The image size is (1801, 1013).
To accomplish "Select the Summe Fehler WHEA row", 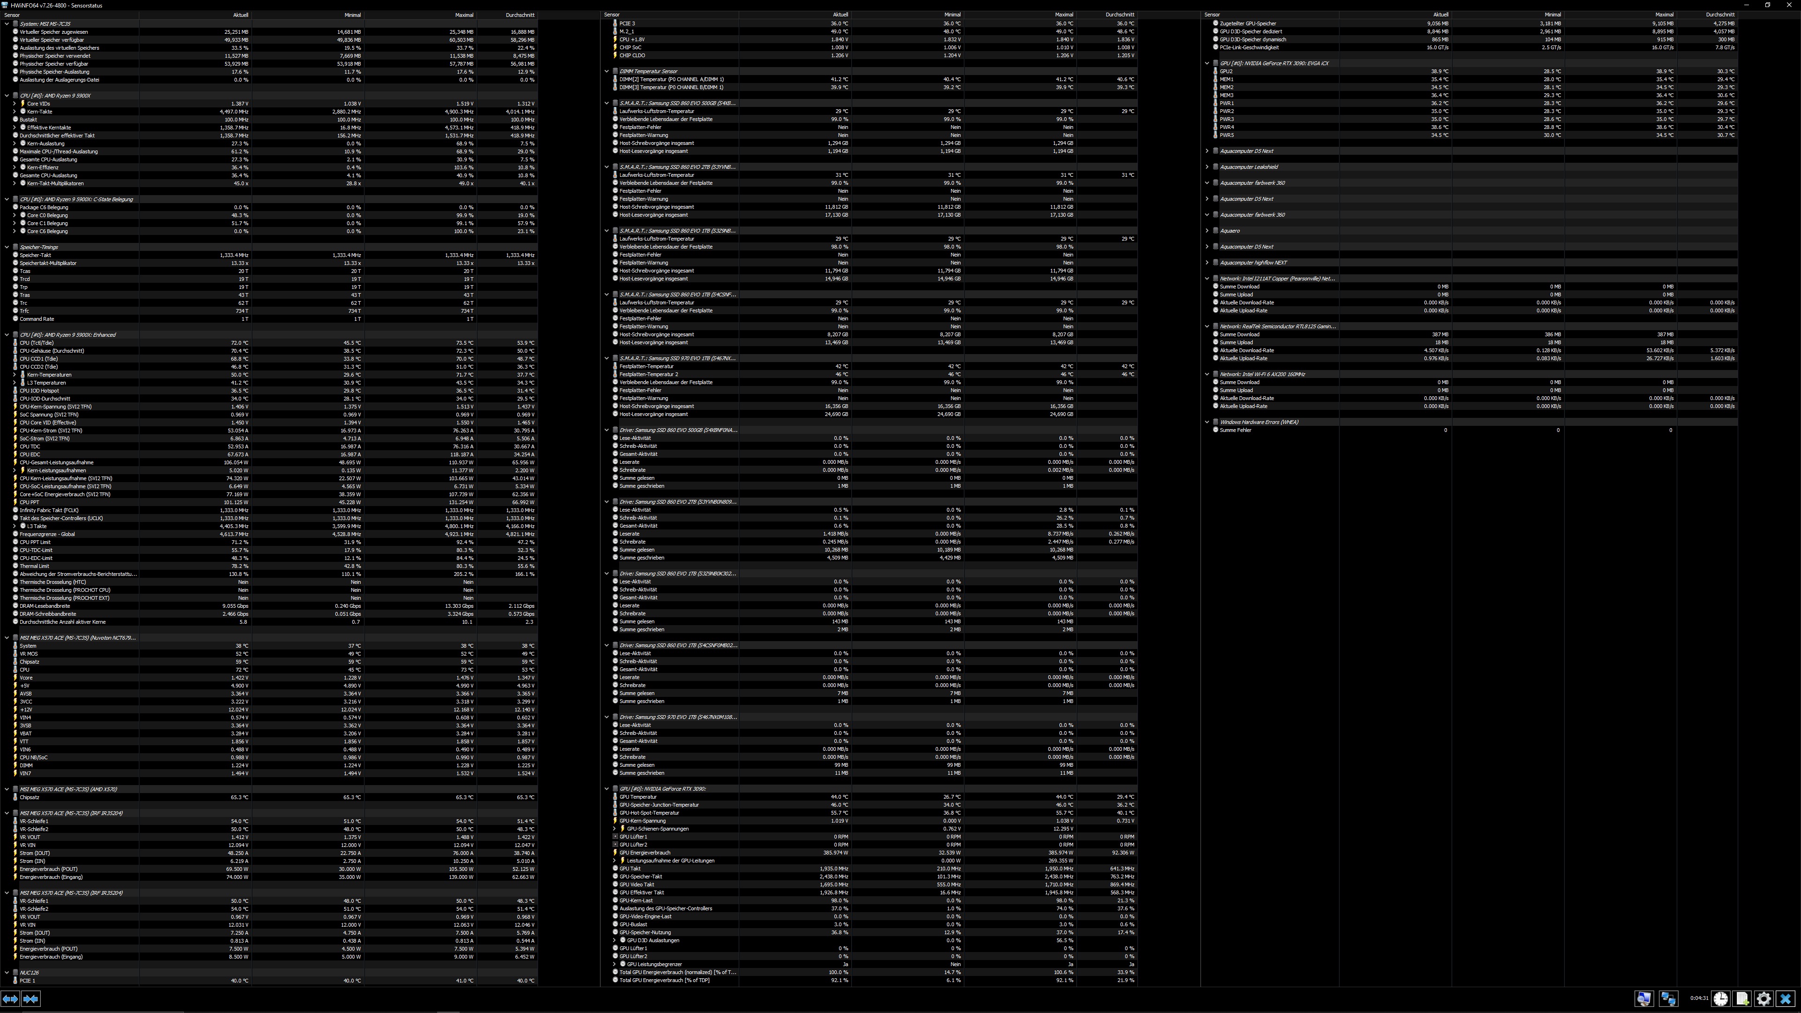I will 1235,430.
